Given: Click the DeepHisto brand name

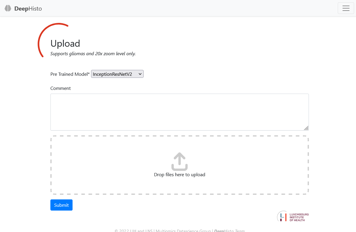Looking at the screenshot, I should pos(28,9).
